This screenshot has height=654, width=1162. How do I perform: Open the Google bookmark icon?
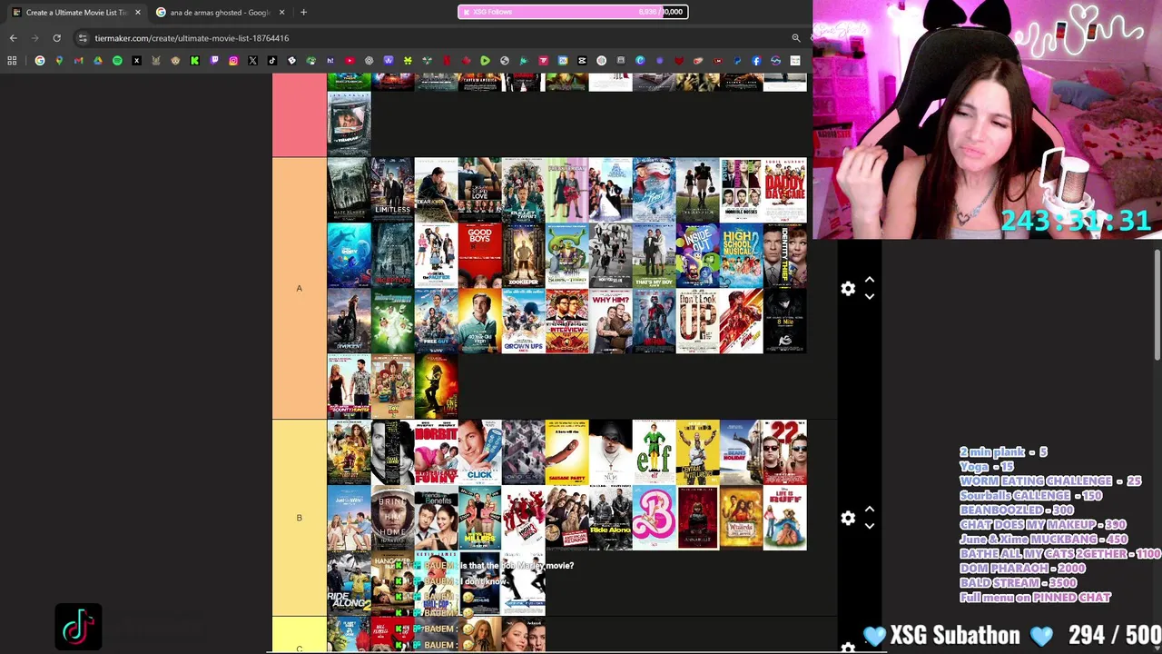click(x=40, y=61)
